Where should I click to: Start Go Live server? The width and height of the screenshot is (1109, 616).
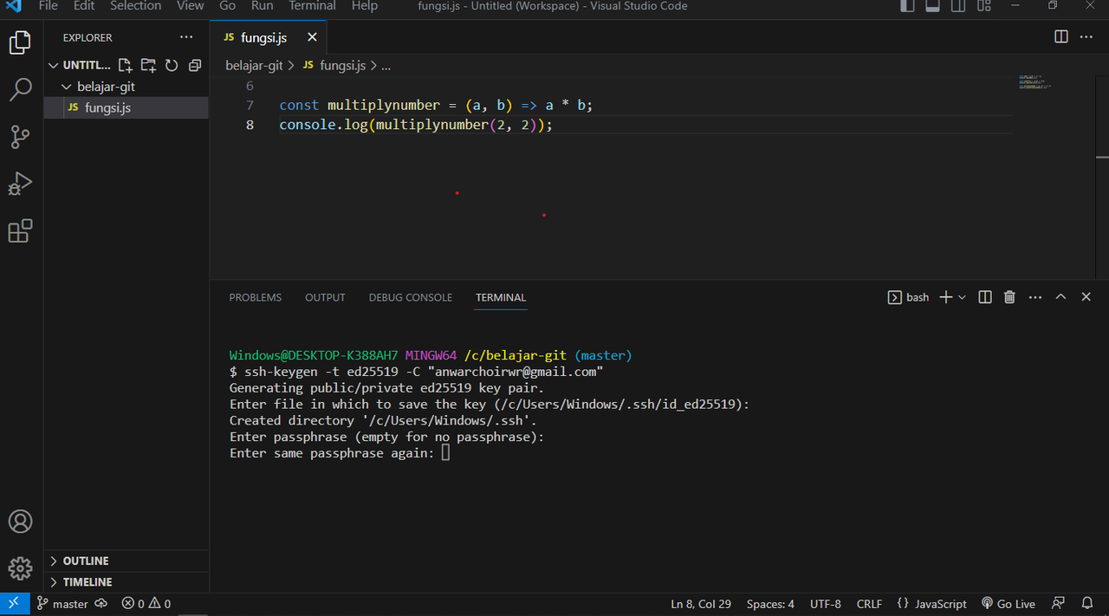tap(1008, 604)
